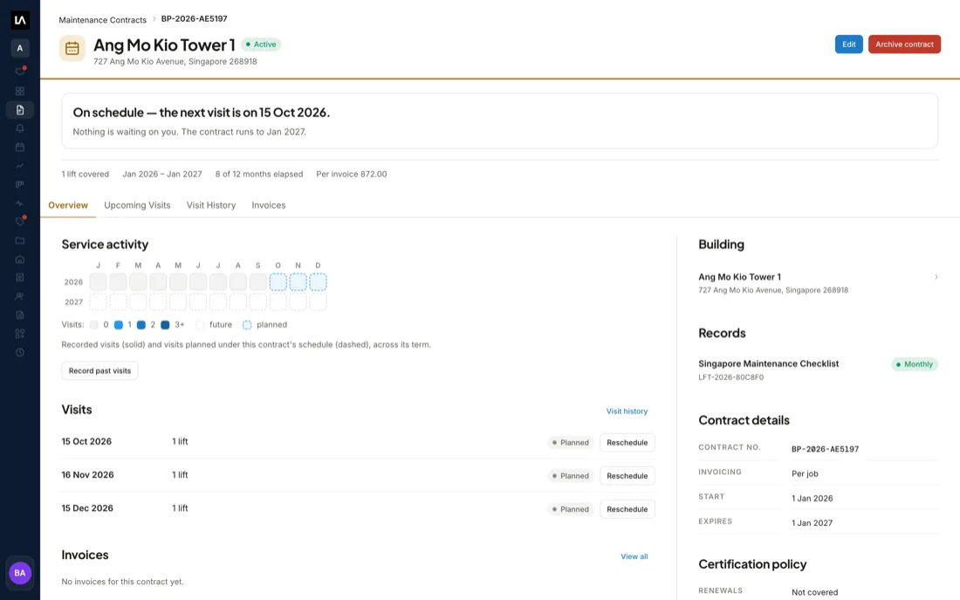Image resolution: width=960 pixels, height=600 pixels.
Task: Click the 1-visit light blue legend swatch
Action: click(x=119, y=325)
